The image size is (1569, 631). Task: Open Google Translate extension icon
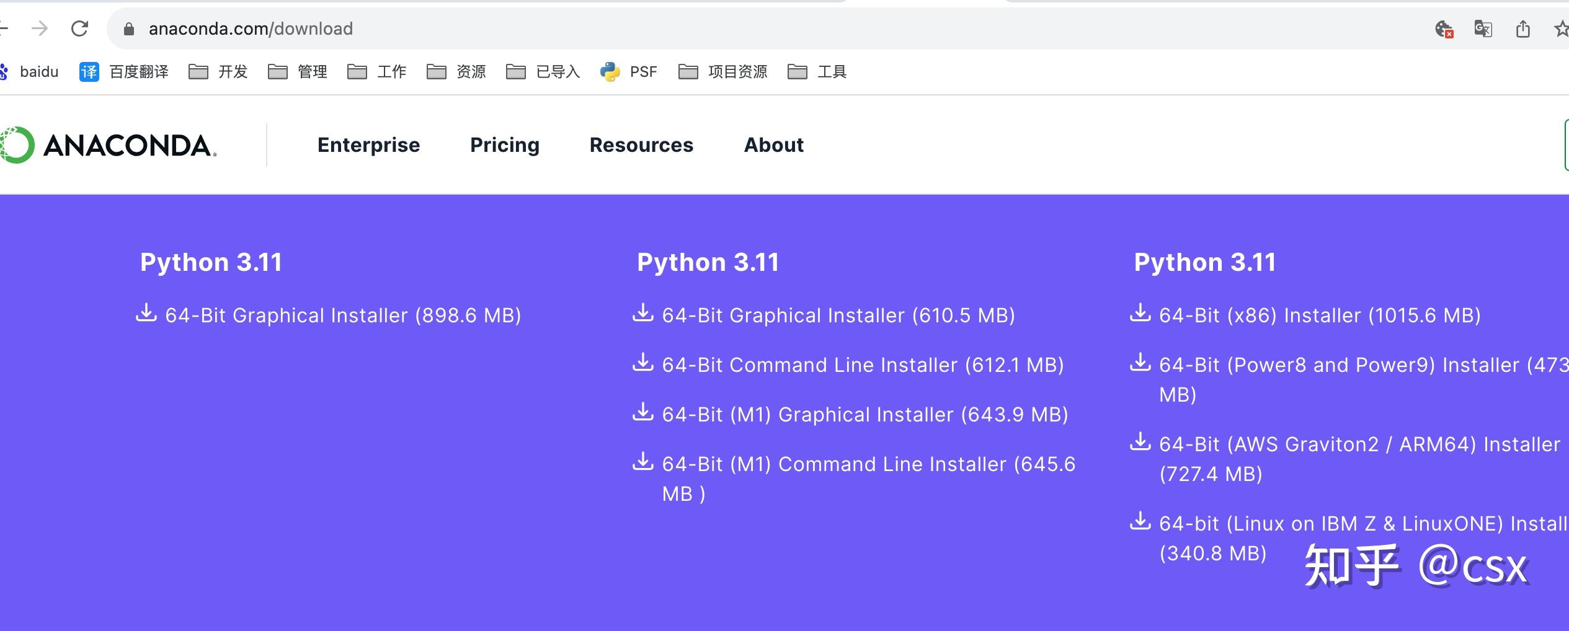pos(1483,29)
